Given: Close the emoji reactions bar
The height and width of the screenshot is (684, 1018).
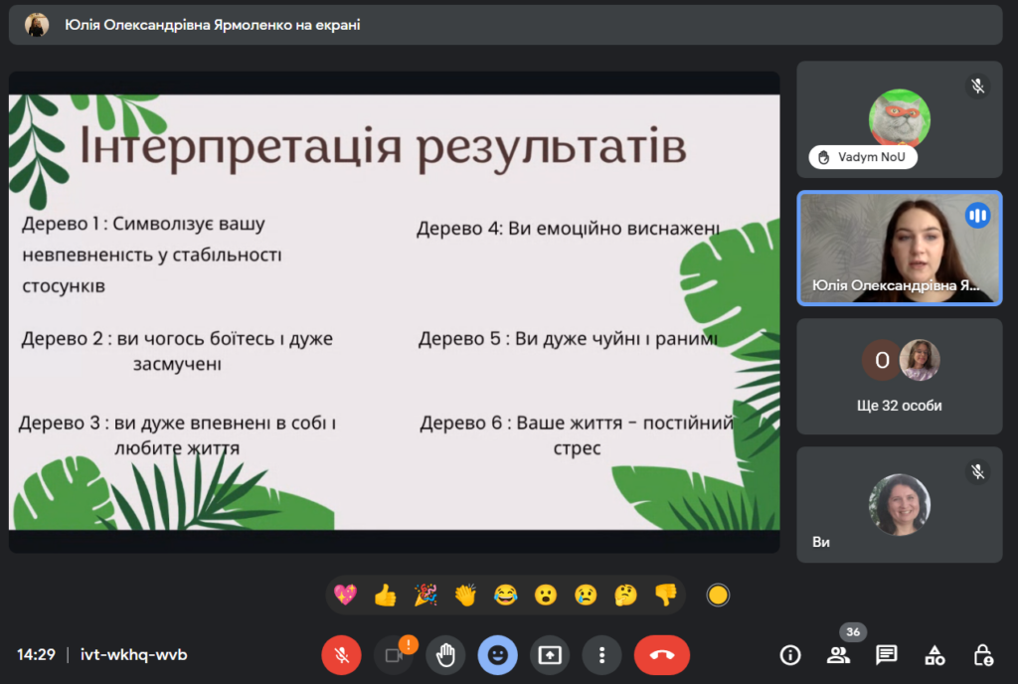Looking at the screenshot, I should pyautogui.click(x=497, y=655).
